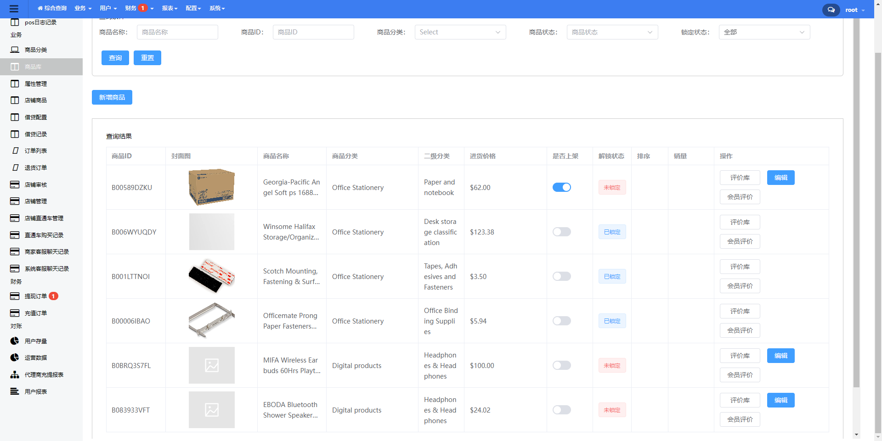Viewport: 882px width, 441px height.
Task: Expand the 系统 top menu
Action: (x=217, y=8)
